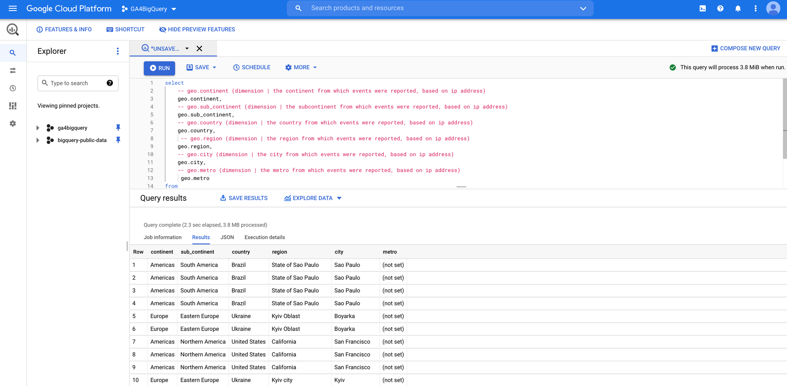Click the continent column header
787x386 pixels.
coord(162,252)
